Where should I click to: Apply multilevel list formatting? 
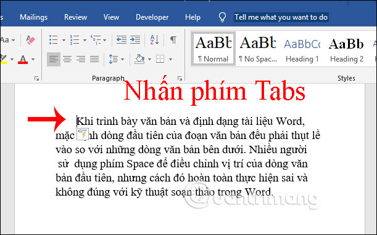[x=96, y=40]
